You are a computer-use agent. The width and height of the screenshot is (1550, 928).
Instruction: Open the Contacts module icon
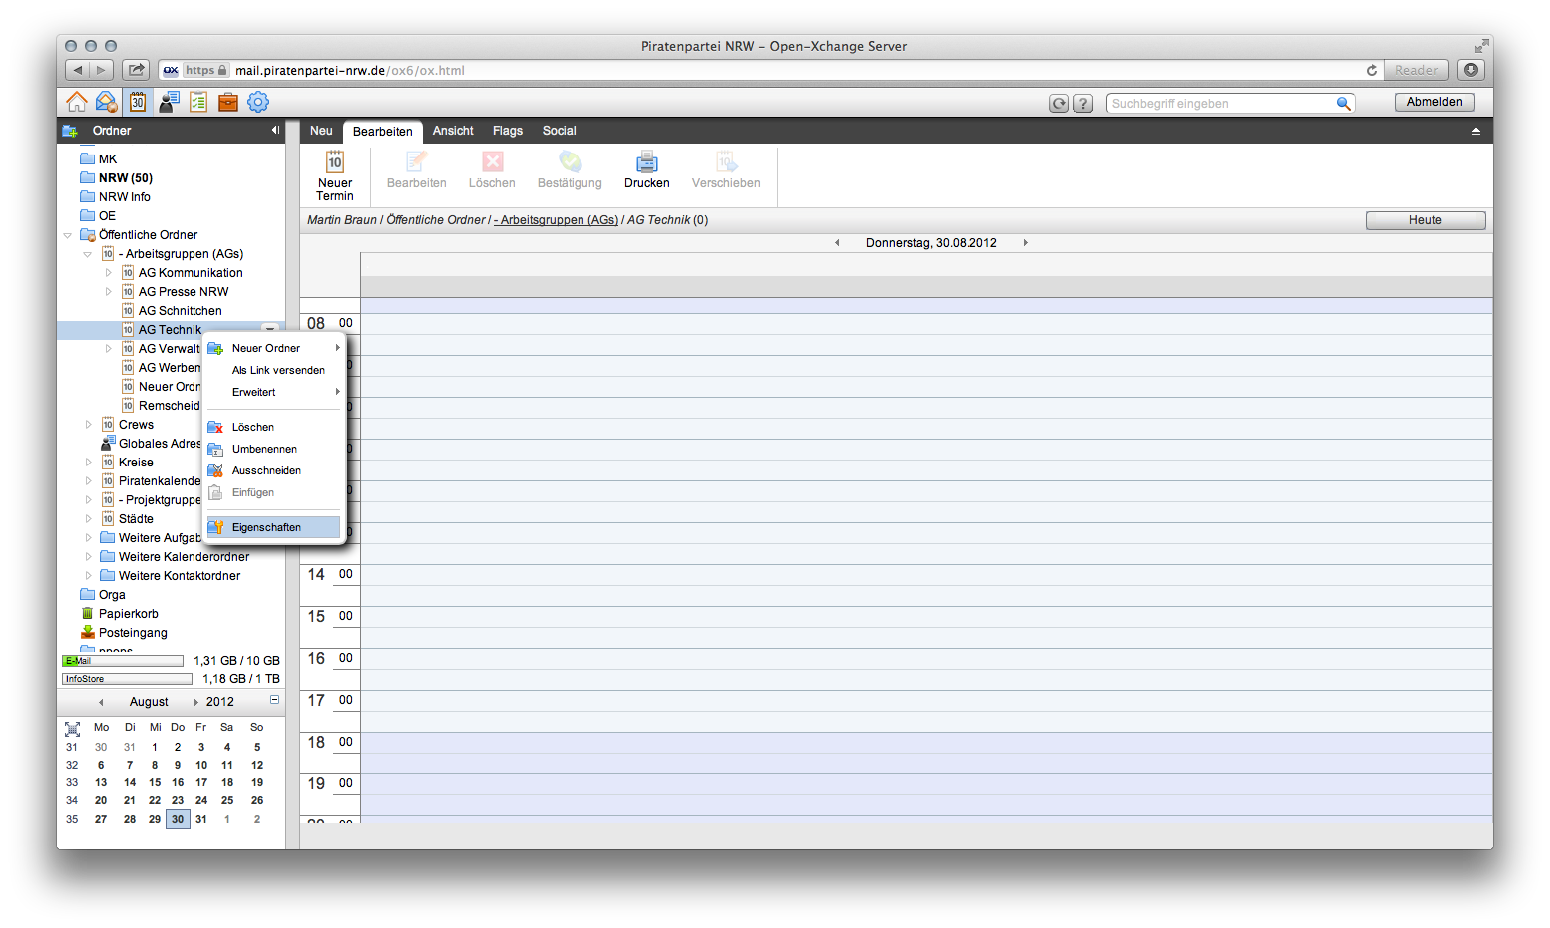pos(169,102)
